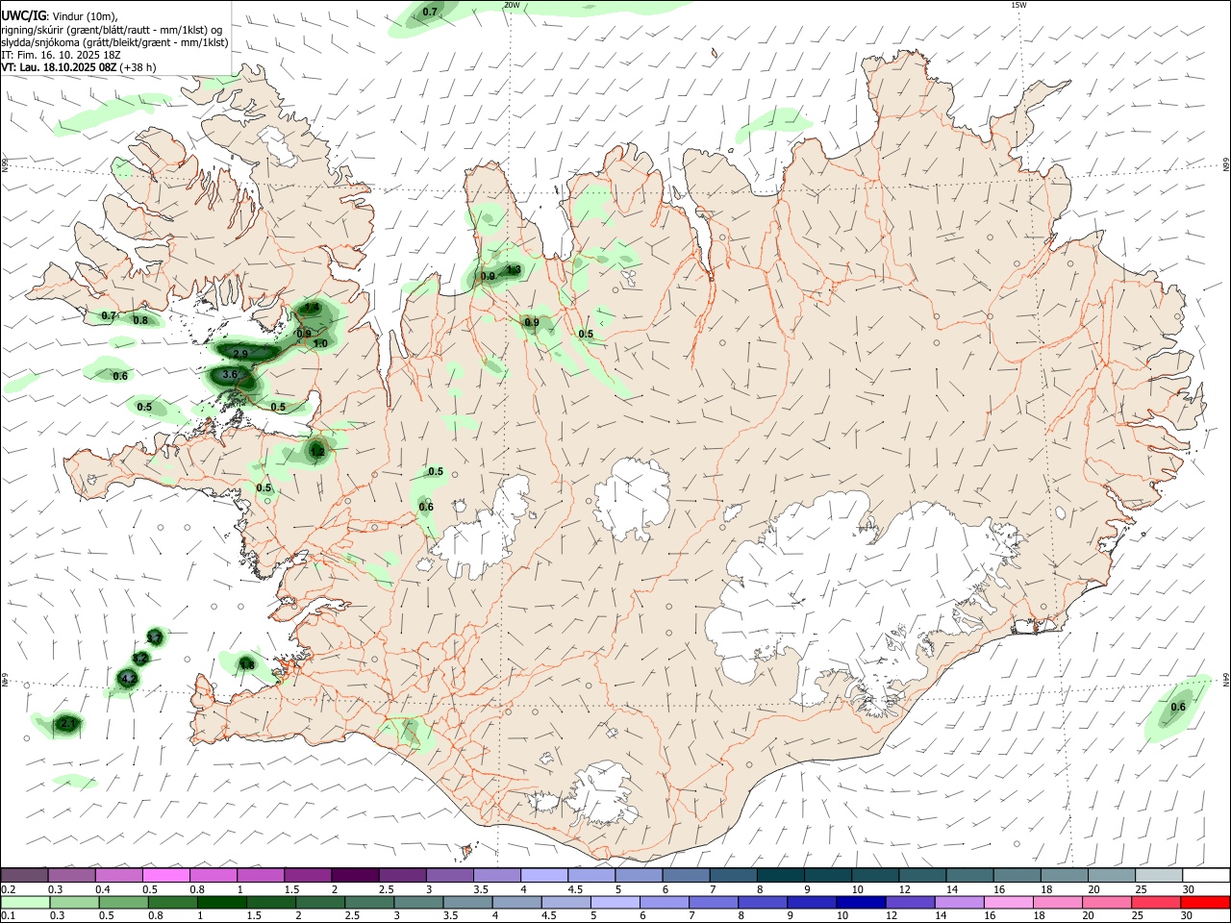The height and width of the screenshot is (923, 1231).
Task: Select the 0.1 legend label
Action: pyautogui.click(x=8, y=916)
